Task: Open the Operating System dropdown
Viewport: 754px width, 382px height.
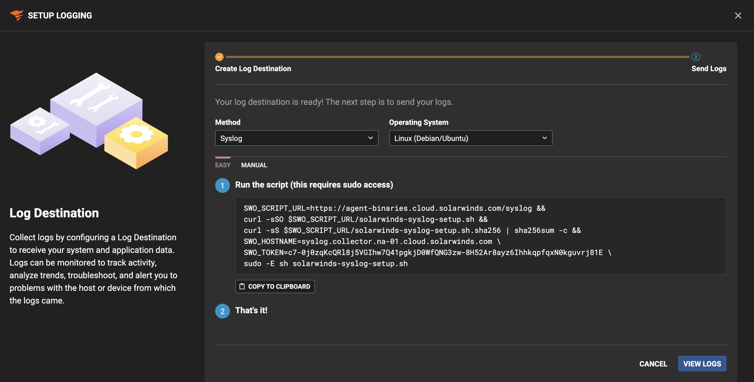Action: point(470,138)
